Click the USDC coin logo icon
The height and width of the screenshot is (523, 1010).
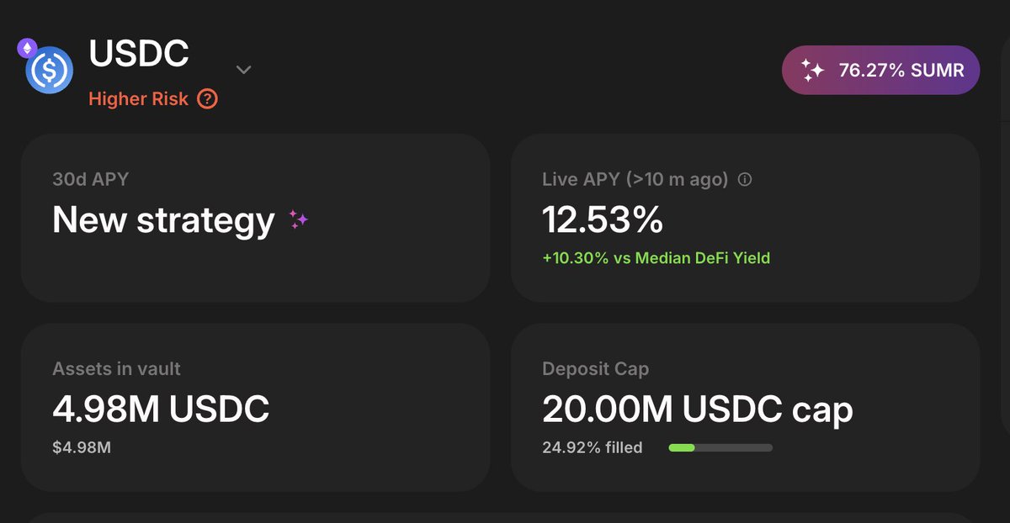49,70
